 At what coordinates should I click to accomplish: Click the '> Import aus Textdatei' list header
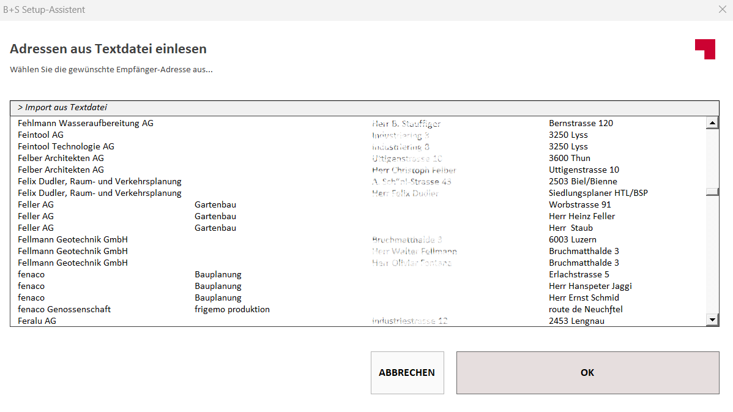(364, 108)
